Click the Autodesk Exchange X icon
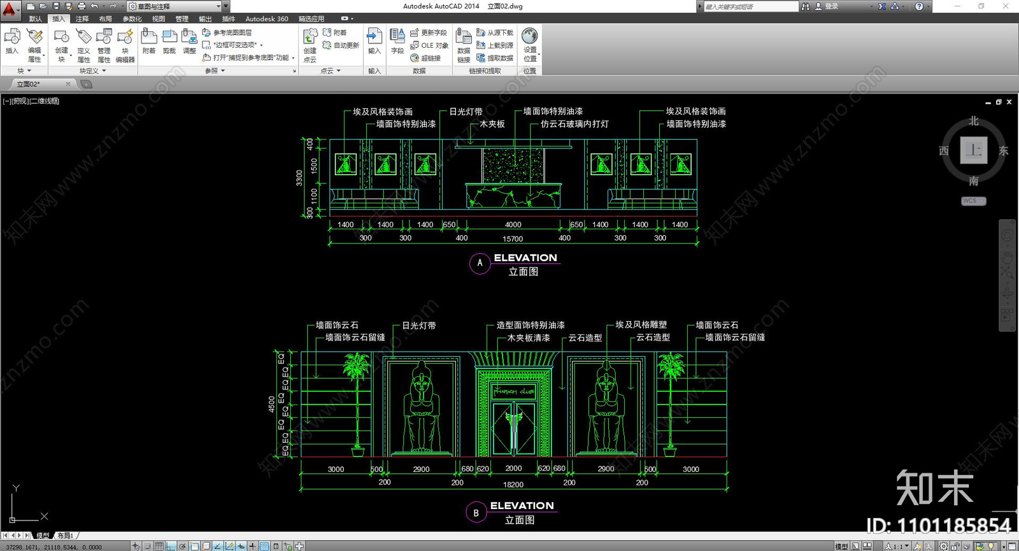Screen dimensions: 1019x551 tap(882, 6)
